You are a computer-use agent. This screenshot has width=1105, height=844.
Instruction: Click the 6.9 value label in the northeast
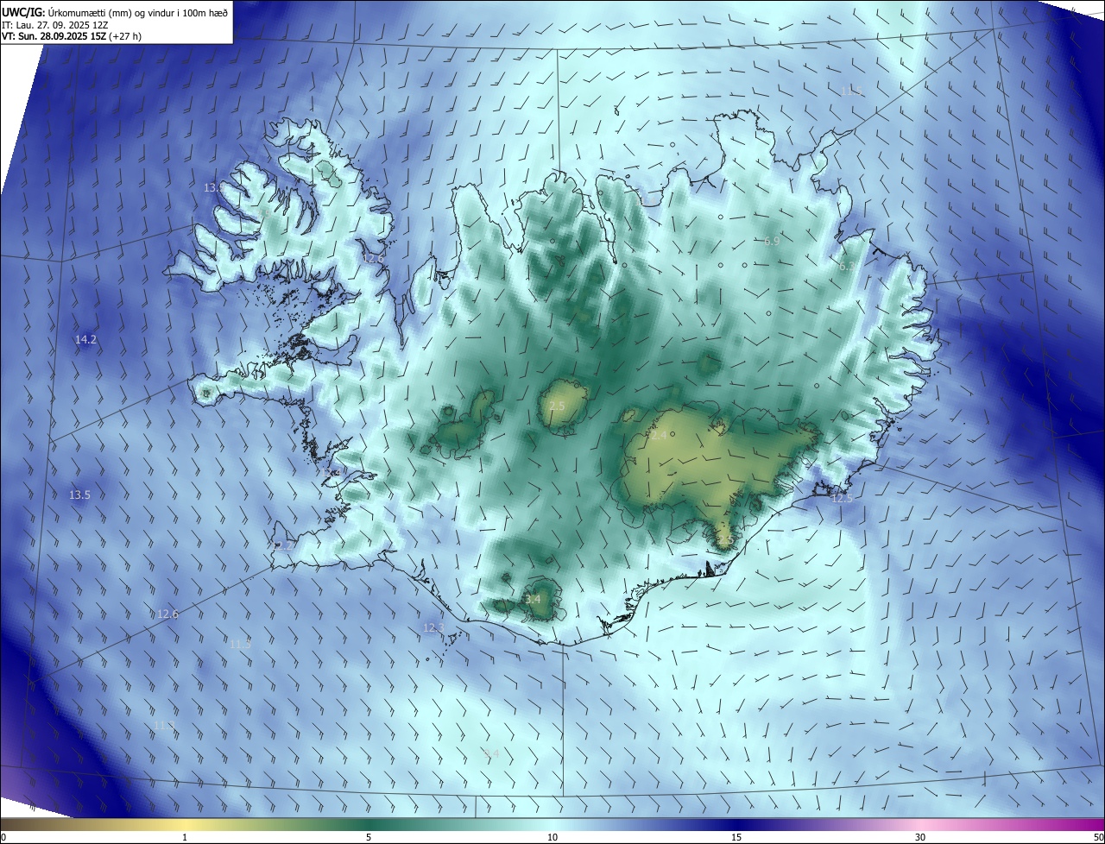[x=772, y=242]
